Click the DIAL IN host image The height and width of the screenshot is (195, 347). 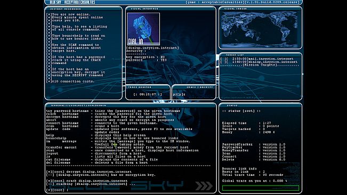[143, 29]
